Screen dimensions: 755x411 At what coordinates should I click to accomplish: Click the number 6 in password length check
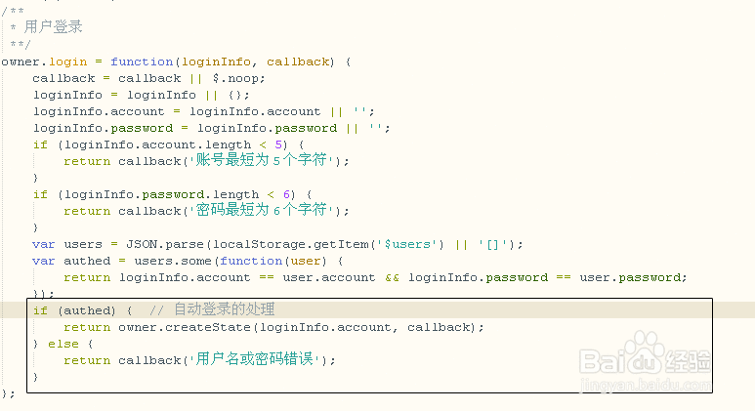286,194
